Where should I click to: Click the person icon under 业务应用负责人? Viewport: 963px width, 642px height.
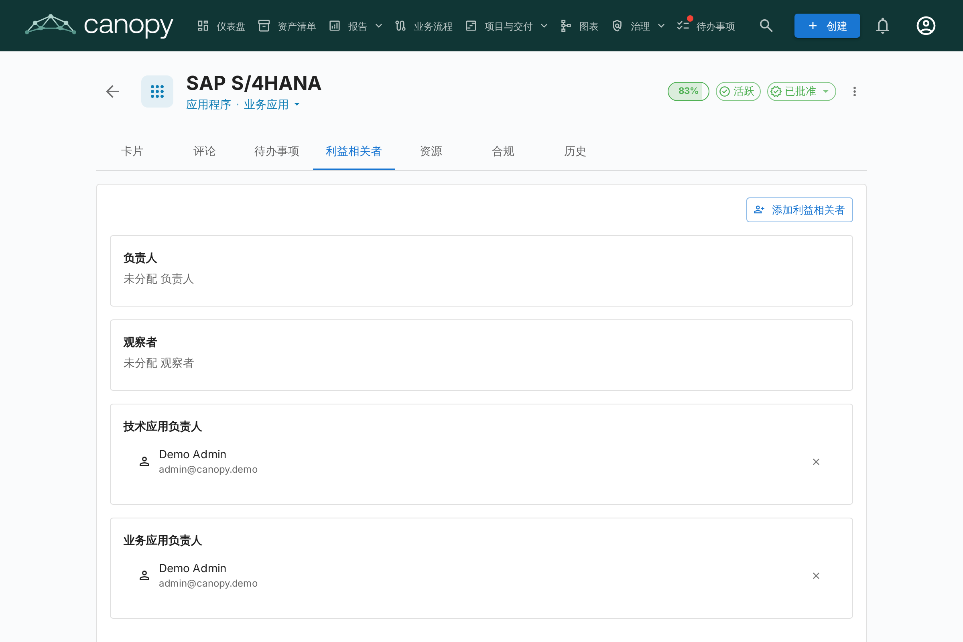coord(144,576)
